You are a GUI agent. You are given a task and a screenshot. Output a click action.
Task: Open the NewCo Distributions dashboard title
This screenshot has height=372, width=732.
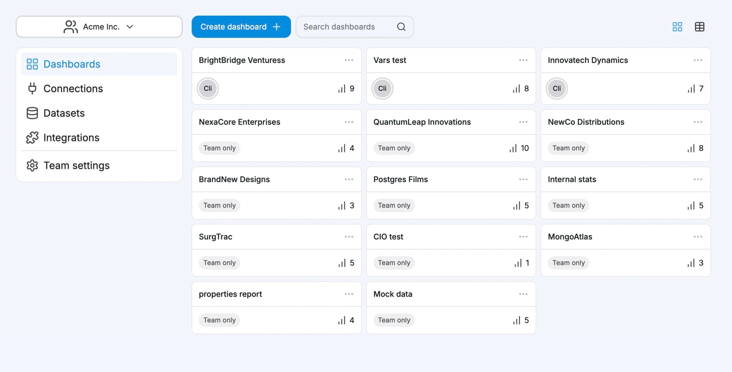[586, 122]
